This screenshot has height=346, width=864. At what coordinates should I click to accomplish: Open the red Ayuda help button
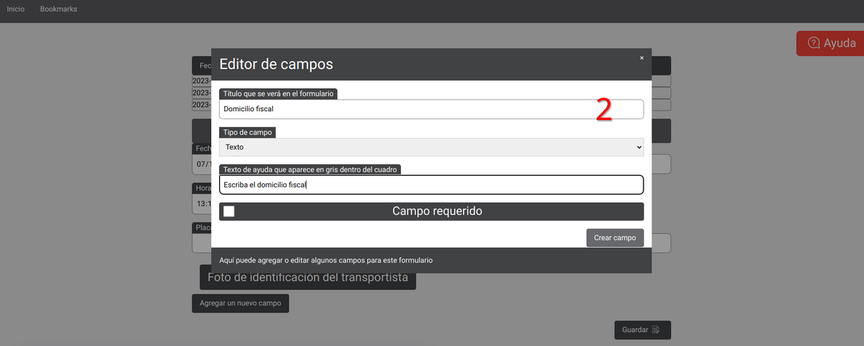pyautogui.click(x=831, y=43)
